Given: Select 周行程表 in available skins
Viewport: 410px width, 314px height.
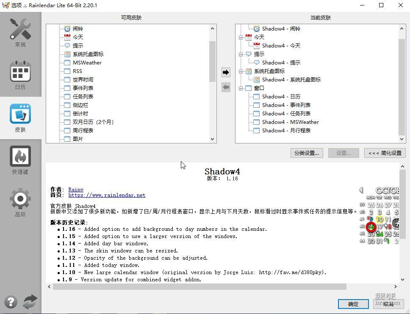Looking at the screenshot, I should 83,130.
